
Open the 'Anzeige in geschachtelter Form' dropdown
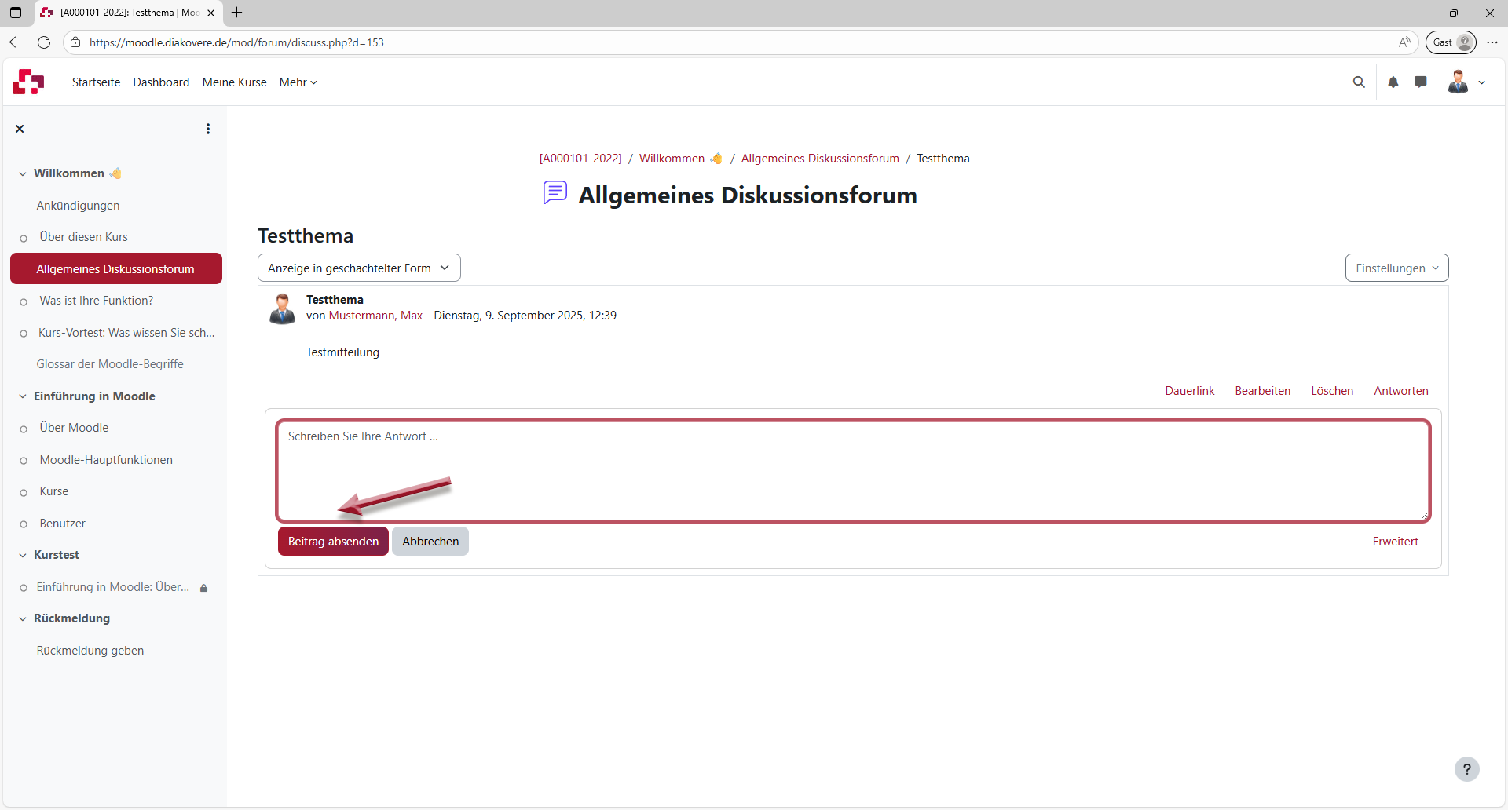[x=359, y=268]
